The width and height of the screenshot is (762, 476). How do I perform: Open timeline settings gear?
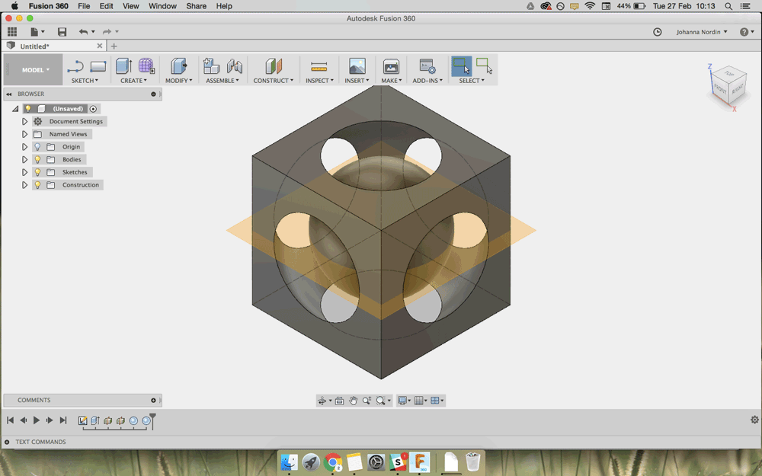pyautogui.click(x=754, y=420)
